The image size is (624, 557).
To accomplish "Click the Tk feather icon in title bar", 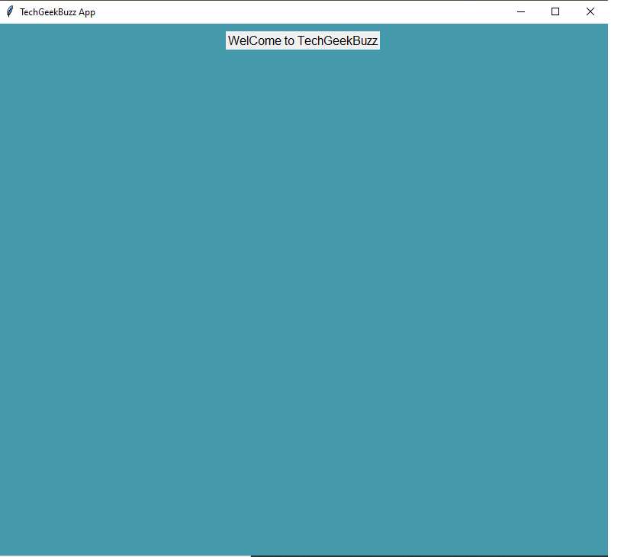I will (10, 11).
